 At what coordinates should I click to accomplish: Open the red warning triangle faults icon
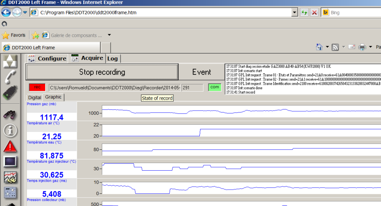[x=10, y=146]
